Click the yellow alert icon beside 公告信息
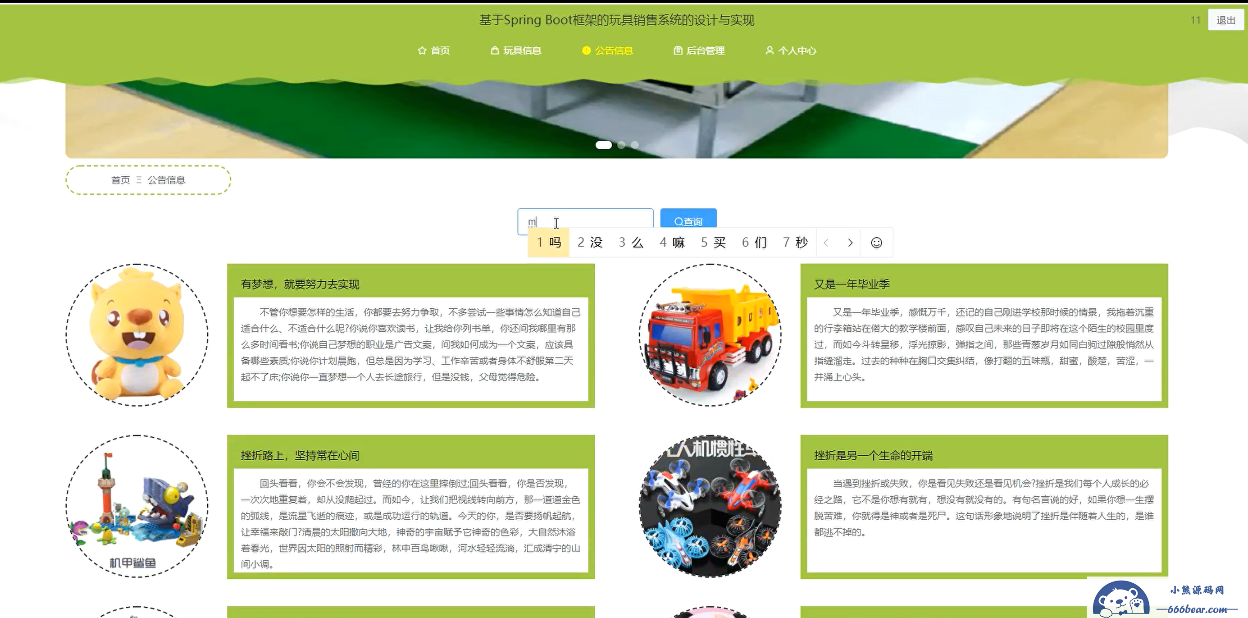The height and width of the screenshot is (618, 1248). point(586,50)
